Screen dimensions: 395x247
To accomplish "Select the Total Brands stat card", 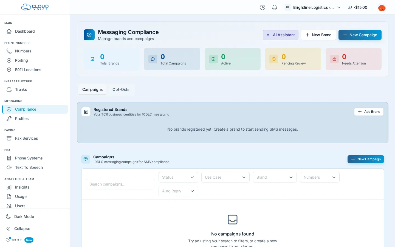I will click(112, 59).
